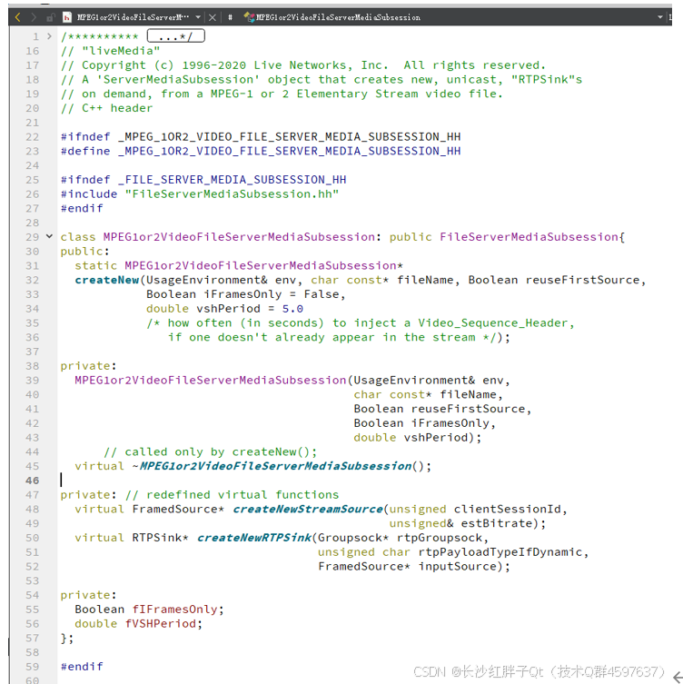
Task: Click the class symbol icon in toolbar
Action: (x=249, y=17)
